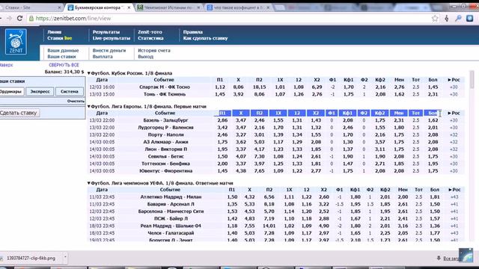Open downloaded file 1393784727-clip-6kb.png
The image size is (479, 269).
(31, 259)
